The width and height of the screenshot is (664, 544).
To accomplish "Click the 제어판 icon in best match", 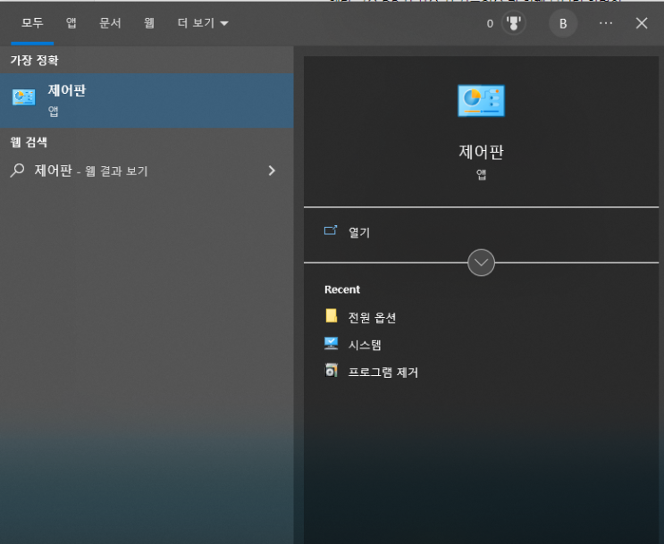I will click(24, 97).
